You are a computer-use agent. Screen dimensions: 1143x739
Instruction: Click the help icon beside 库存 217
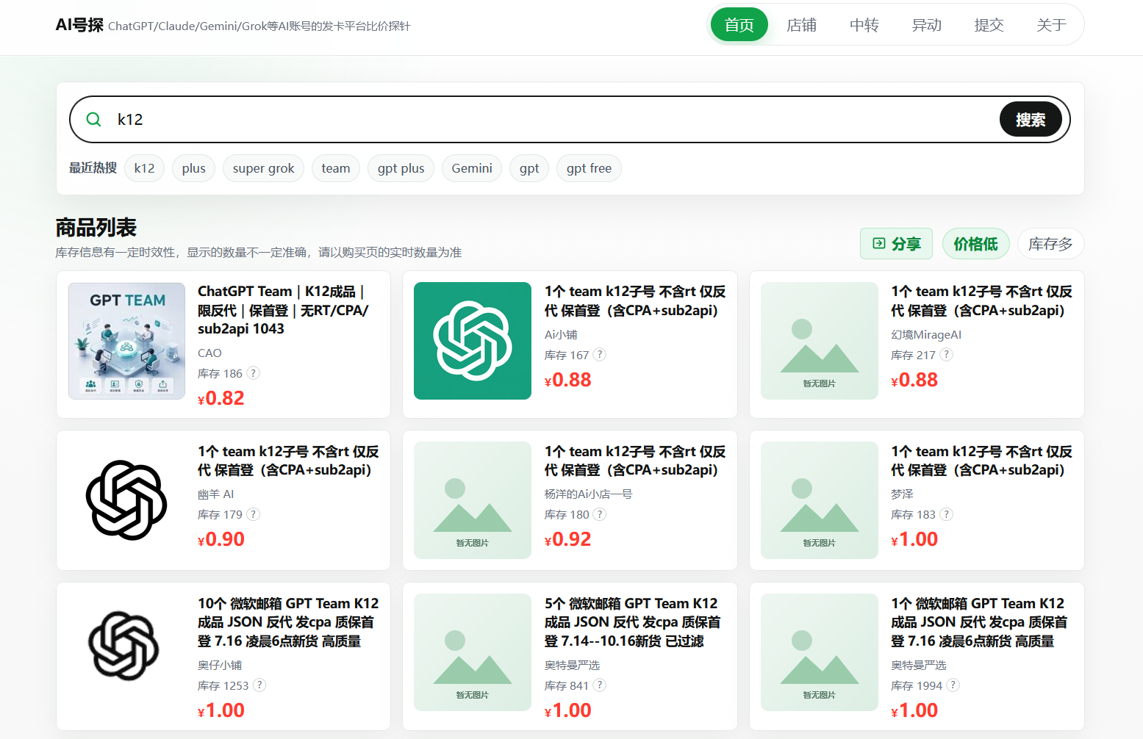click(947, 355)
